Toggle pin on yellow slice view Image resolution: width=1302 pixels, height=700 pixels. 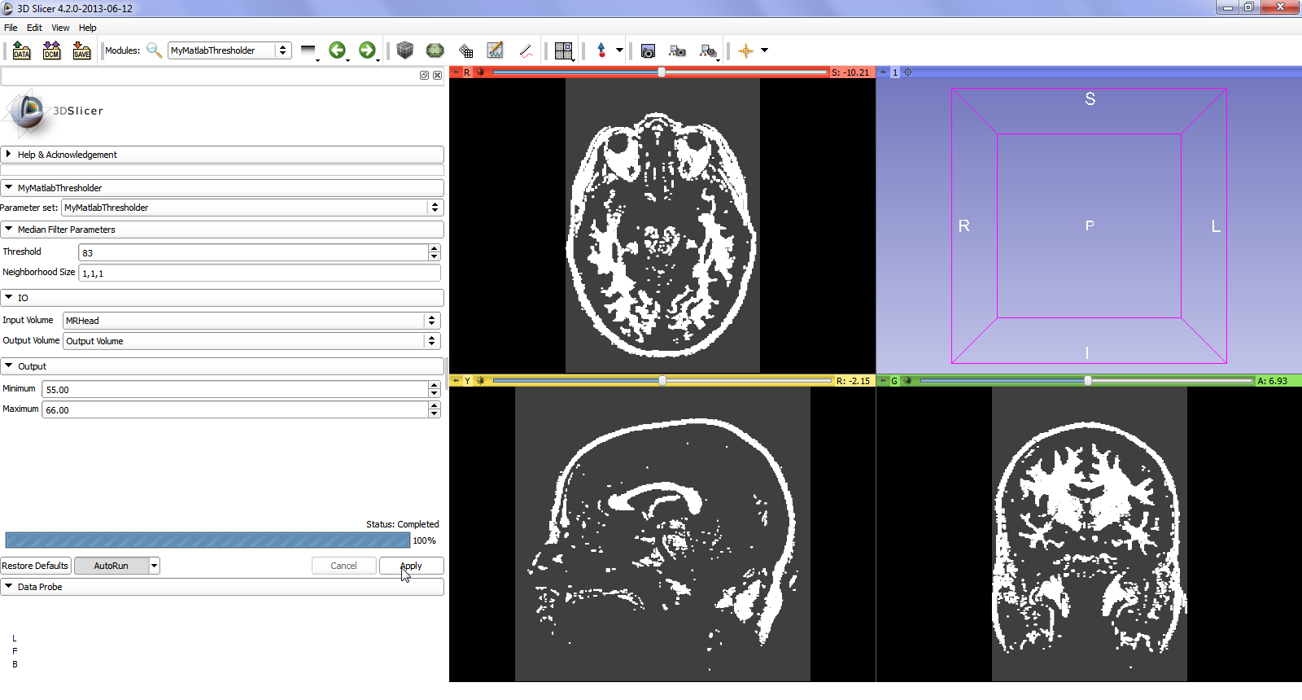tap(456, 381)
